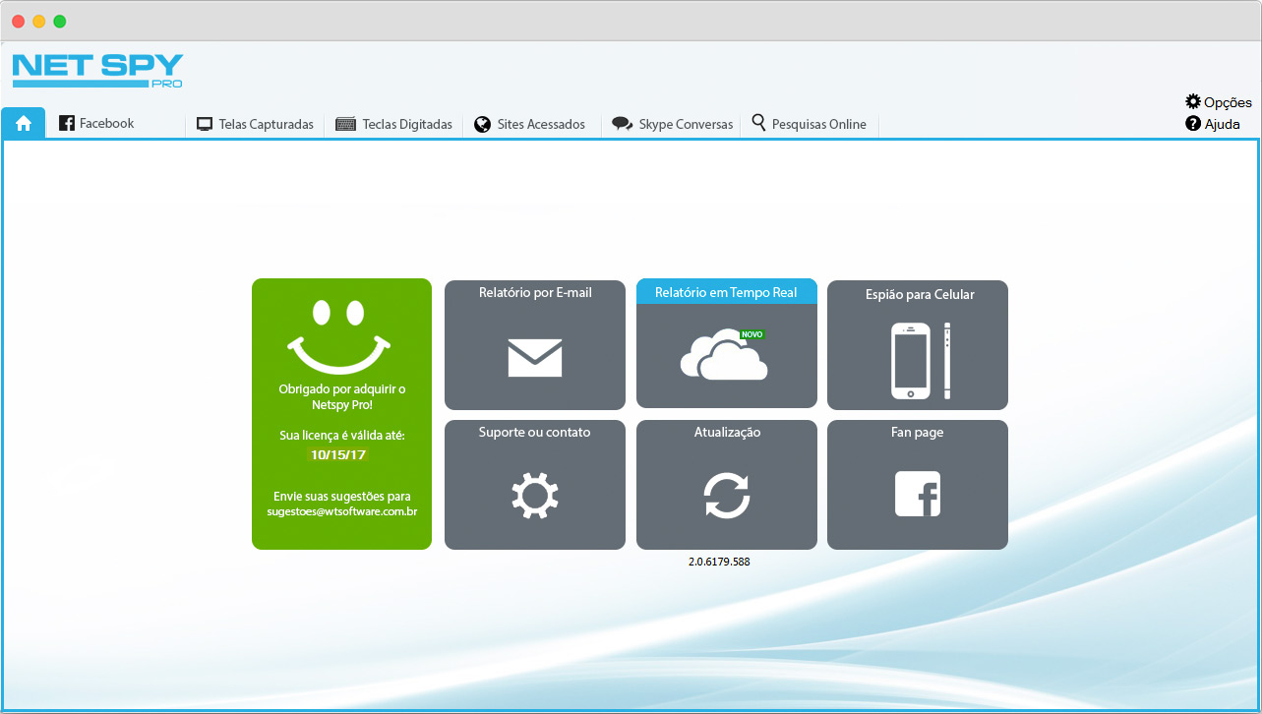Open the Facebook fan page icon
The width and height of the screenshot is (1262, 714).
point(917,494)
